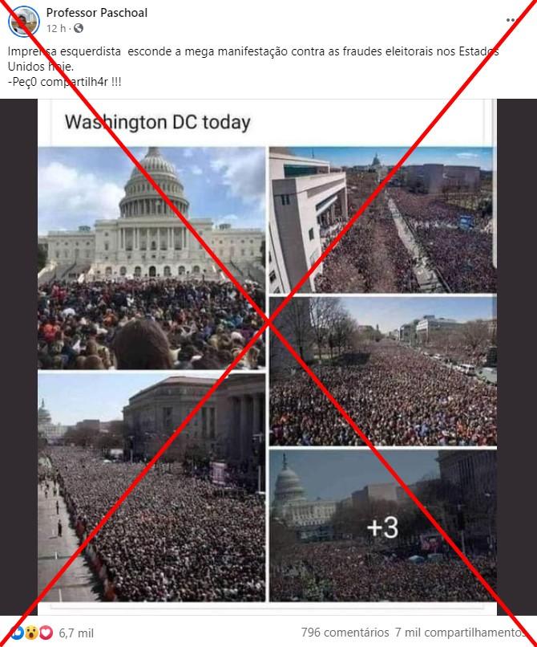
Task: Open the bottom-left crowd photo with stone building
Action: pos(151,487)
